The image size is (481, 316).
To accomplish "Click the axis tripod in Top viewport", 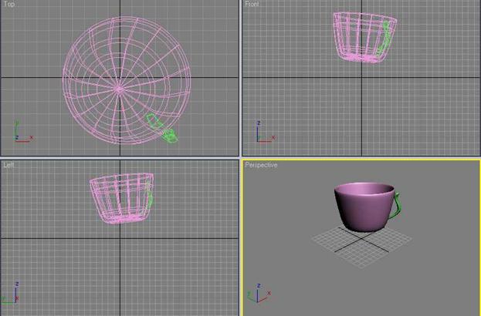I will point(20,133).
